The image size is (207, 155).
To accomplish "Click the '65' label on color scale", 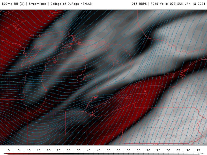I will click(138, 150).
